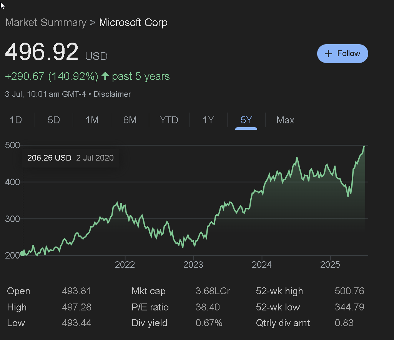Click the Div yield value 0.67%

coord(209,323)
